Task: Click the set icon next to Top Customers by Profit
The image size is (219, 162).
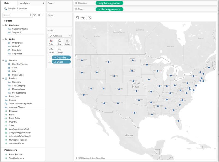Action: pos(6,103)
